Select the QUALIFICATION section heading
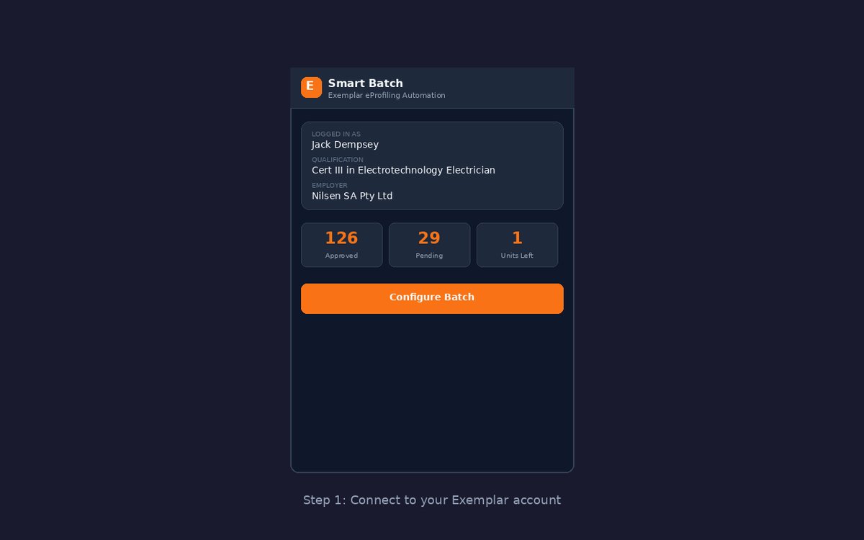864x540 pixels. [x=337, y=160]
